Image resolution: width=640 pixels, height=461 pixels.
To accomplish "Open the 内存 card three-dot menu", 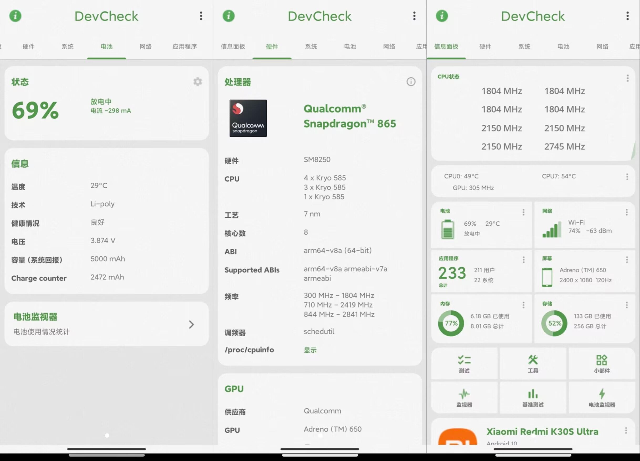I will [523, 305].
